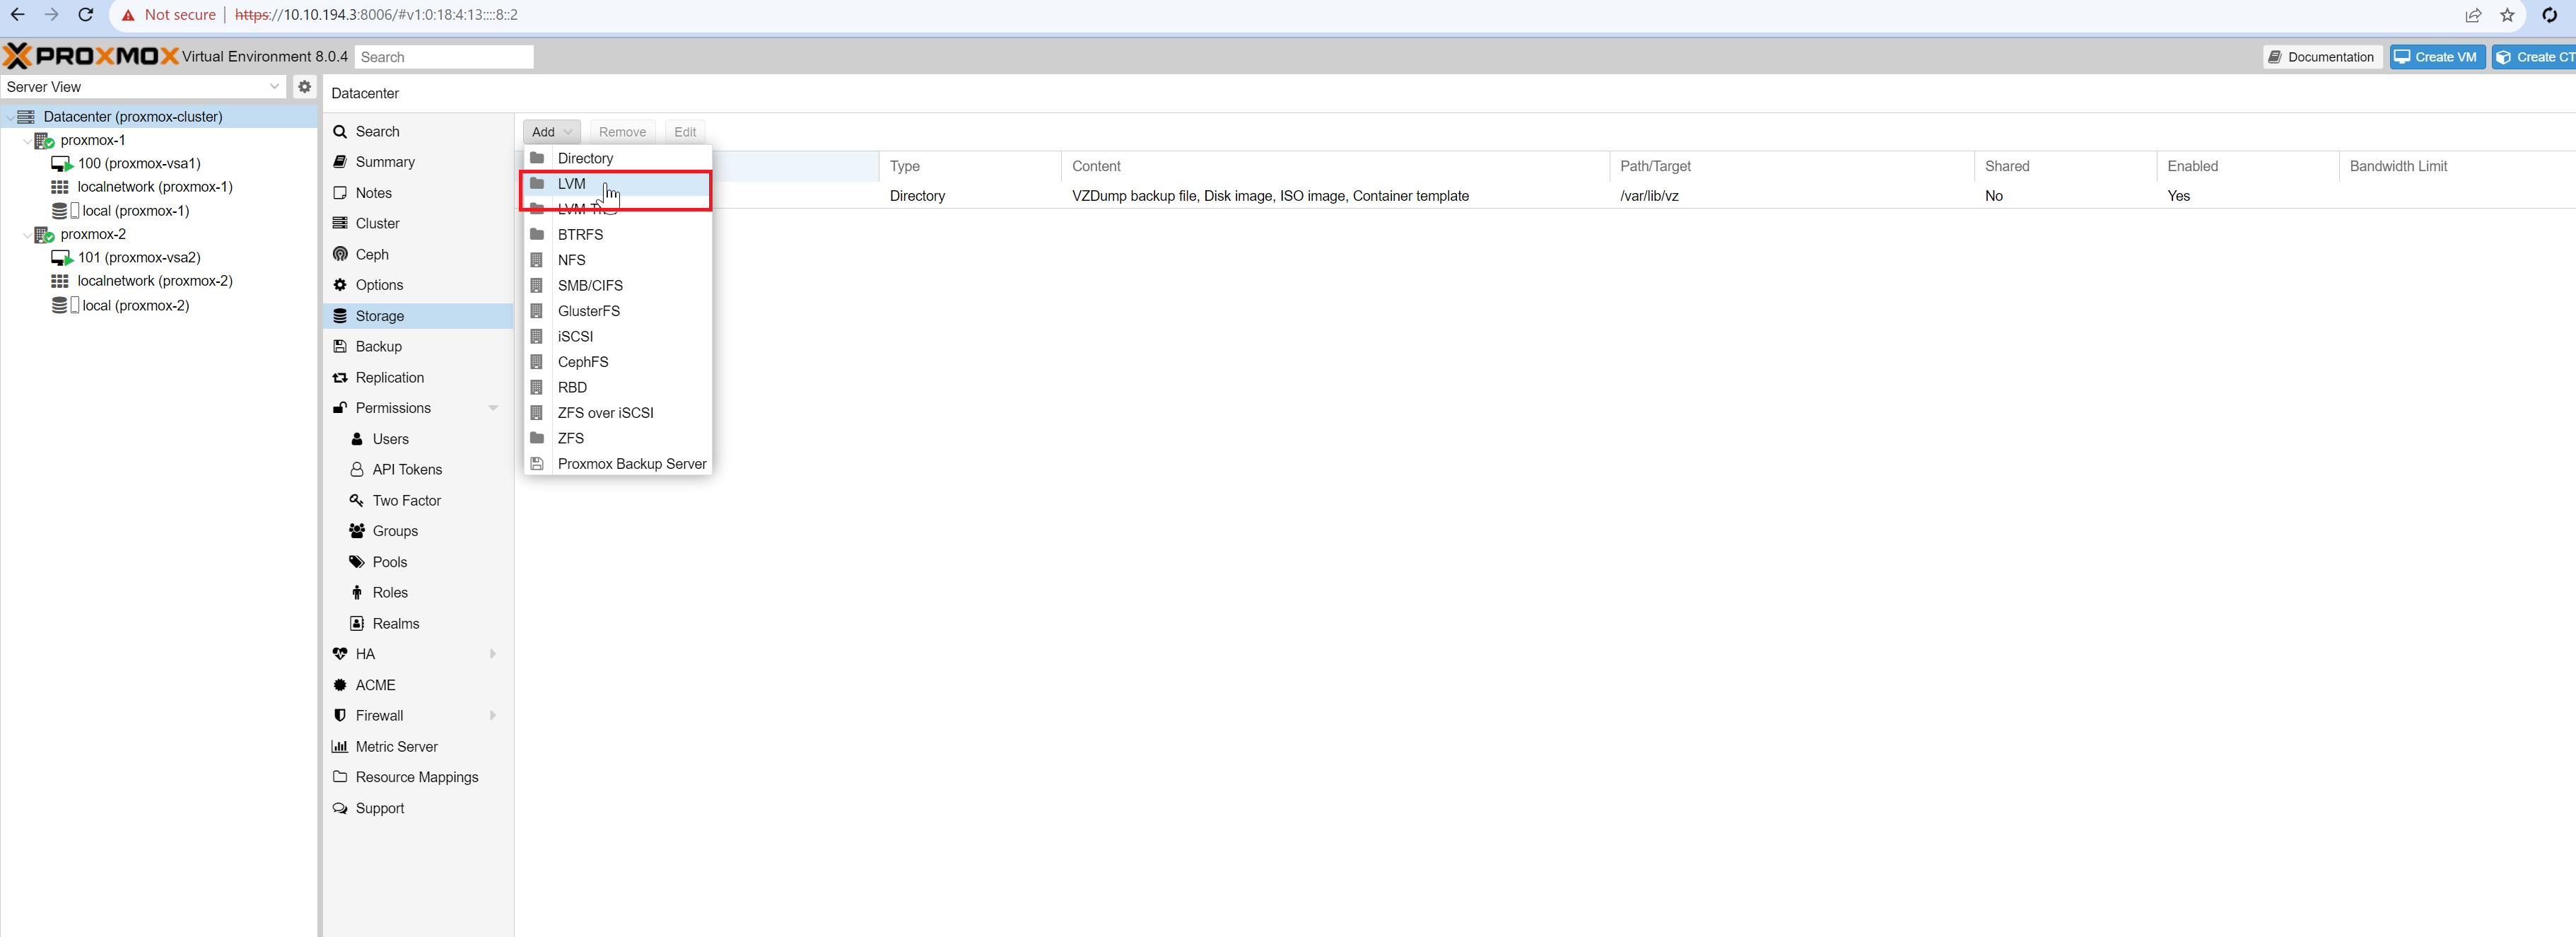Open the Add storage dropdown button
This screenshot has height=937, width=2576.
click(x=551, y=132)
